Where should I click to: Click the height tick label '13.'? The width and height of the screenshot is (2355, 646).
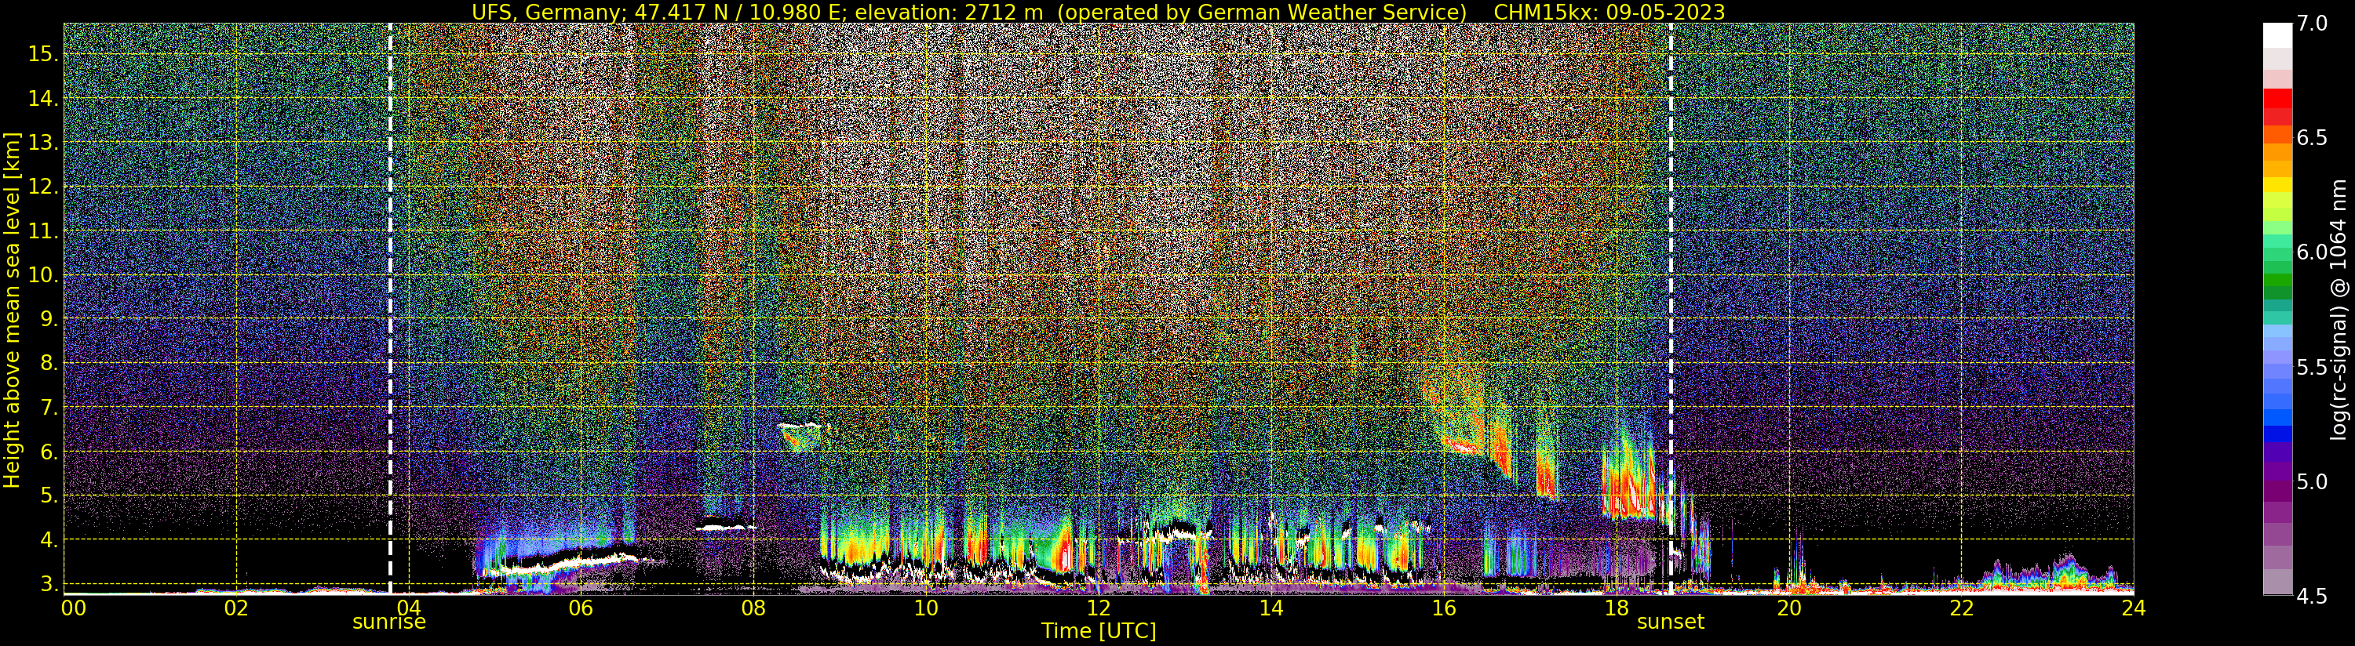[x=43, y=143]
